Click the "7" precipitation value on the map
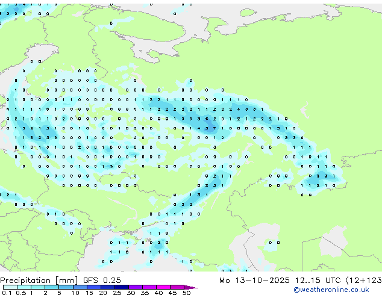The image size is (382, 295). 214,128
